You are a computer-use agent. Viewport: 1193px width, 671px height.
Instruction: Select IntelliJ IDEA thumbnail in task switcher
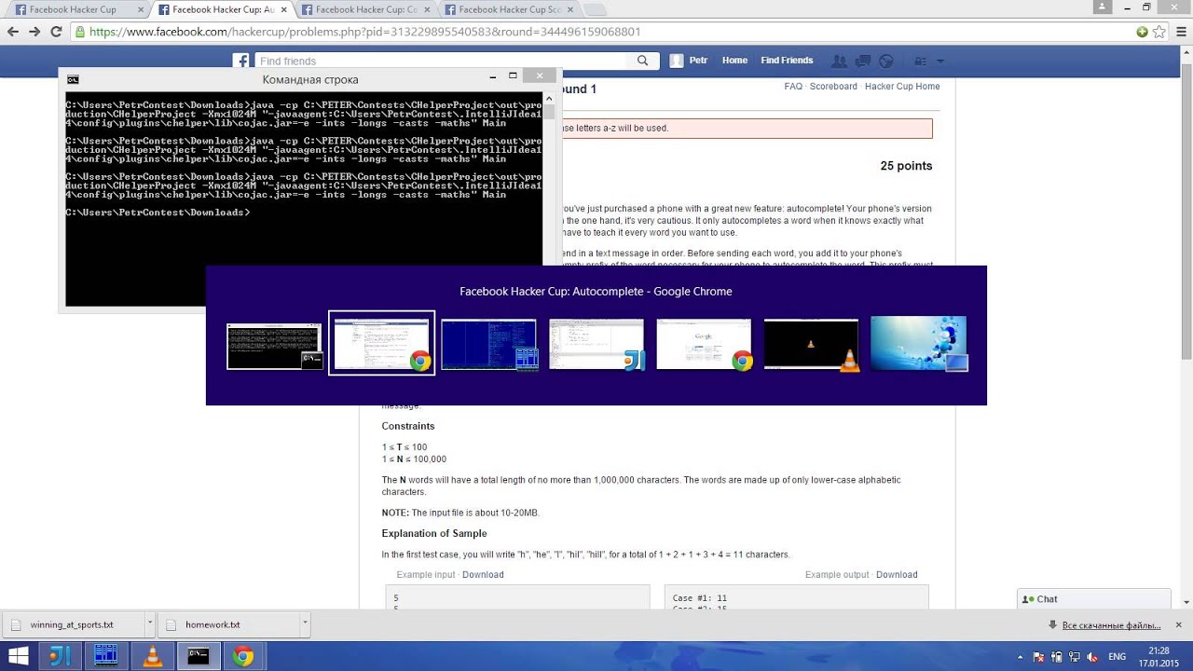(x=596, y=345)
